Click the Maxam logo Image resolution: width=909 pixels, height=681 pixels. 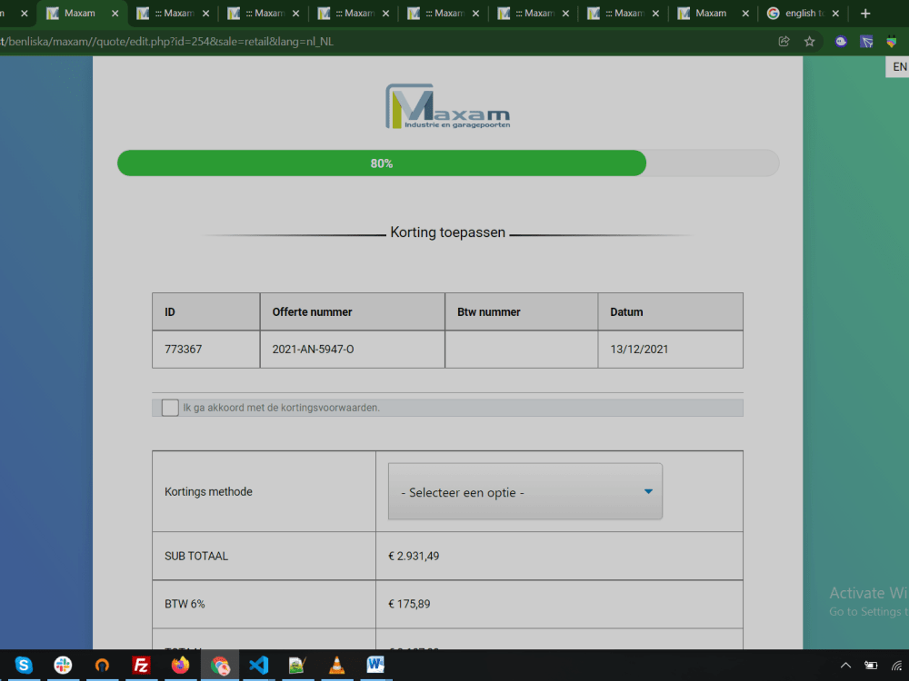(x=447, y=106)
